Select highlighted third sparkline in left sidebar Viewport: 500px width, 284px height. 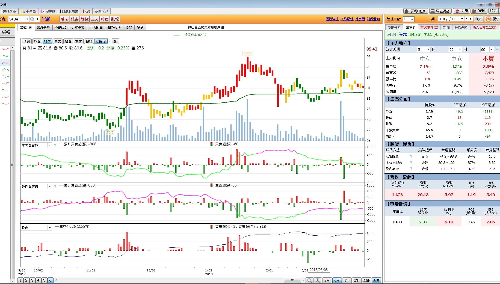coord(5,63)
